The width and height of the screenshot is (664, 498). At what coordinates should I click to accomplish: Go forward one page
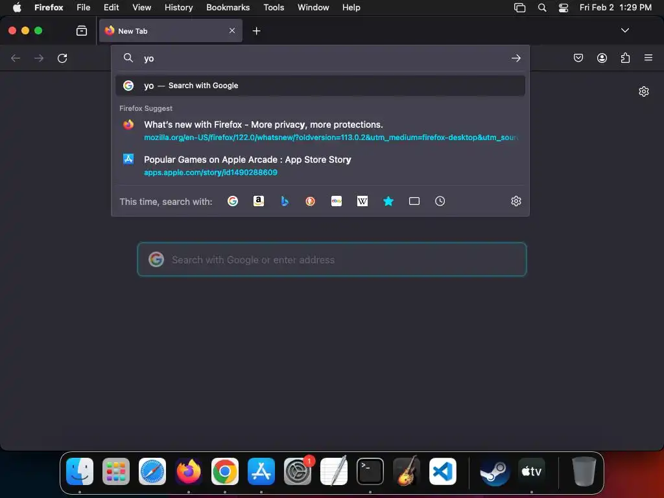(39, 58)
